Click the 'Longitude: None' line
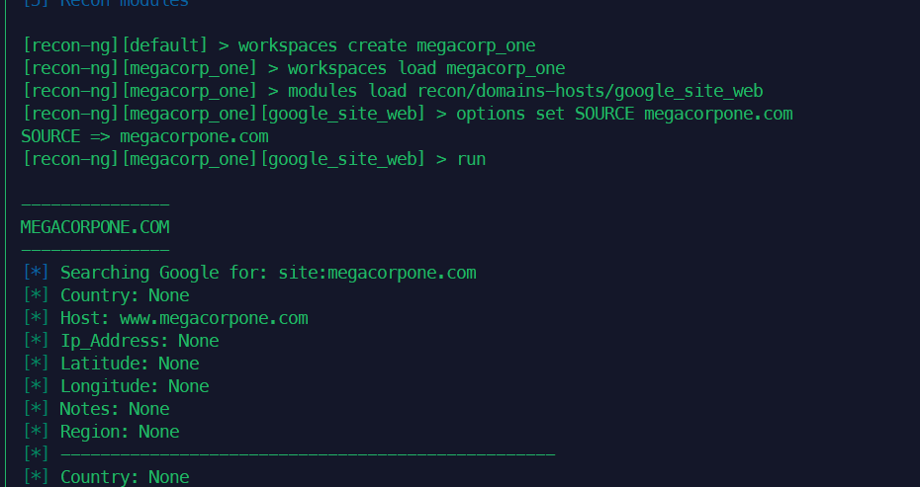 (135, 386)
